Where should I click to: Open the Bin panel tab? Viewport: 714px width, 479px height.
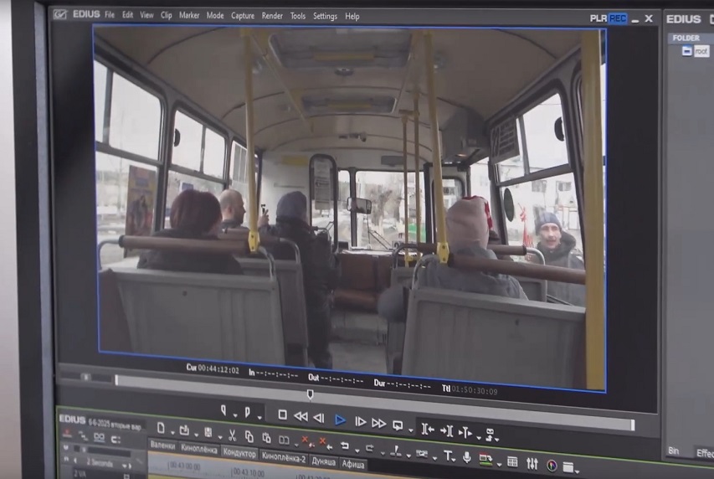[x=673, y=451]
